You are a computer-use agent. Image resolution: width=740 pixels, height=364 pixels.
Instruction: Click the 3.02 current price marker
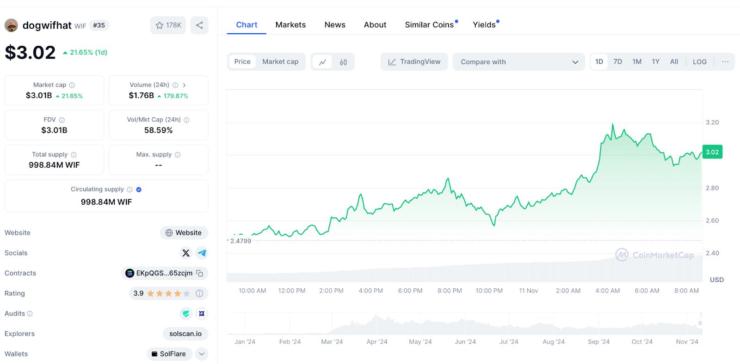(x=712, y=152)
